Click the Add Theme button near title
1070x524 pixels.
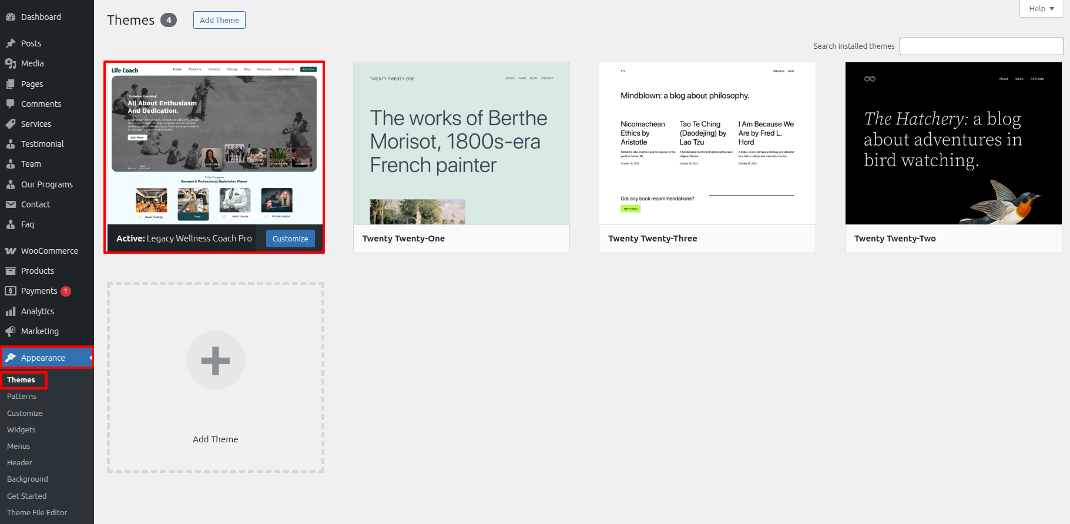pos(219,20)
